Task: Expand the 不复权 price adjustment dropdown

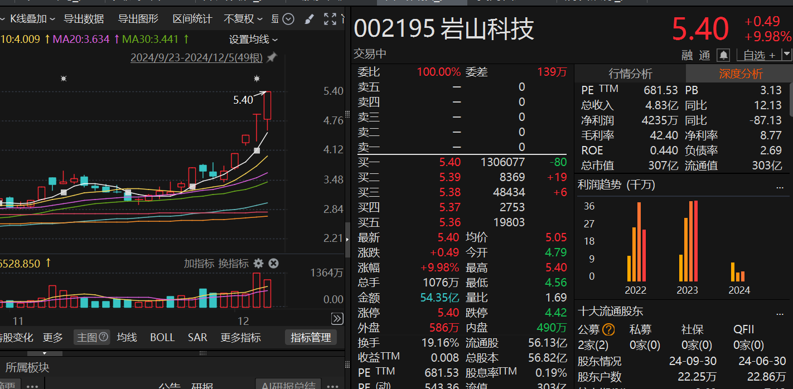Action: coord(243,19)
